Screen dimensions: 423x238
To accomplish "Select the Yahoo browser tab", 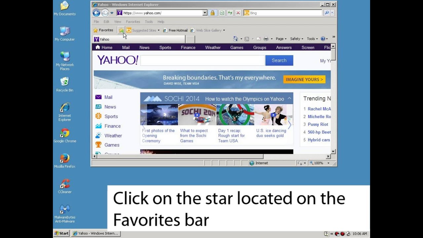I will pos(139,39).
